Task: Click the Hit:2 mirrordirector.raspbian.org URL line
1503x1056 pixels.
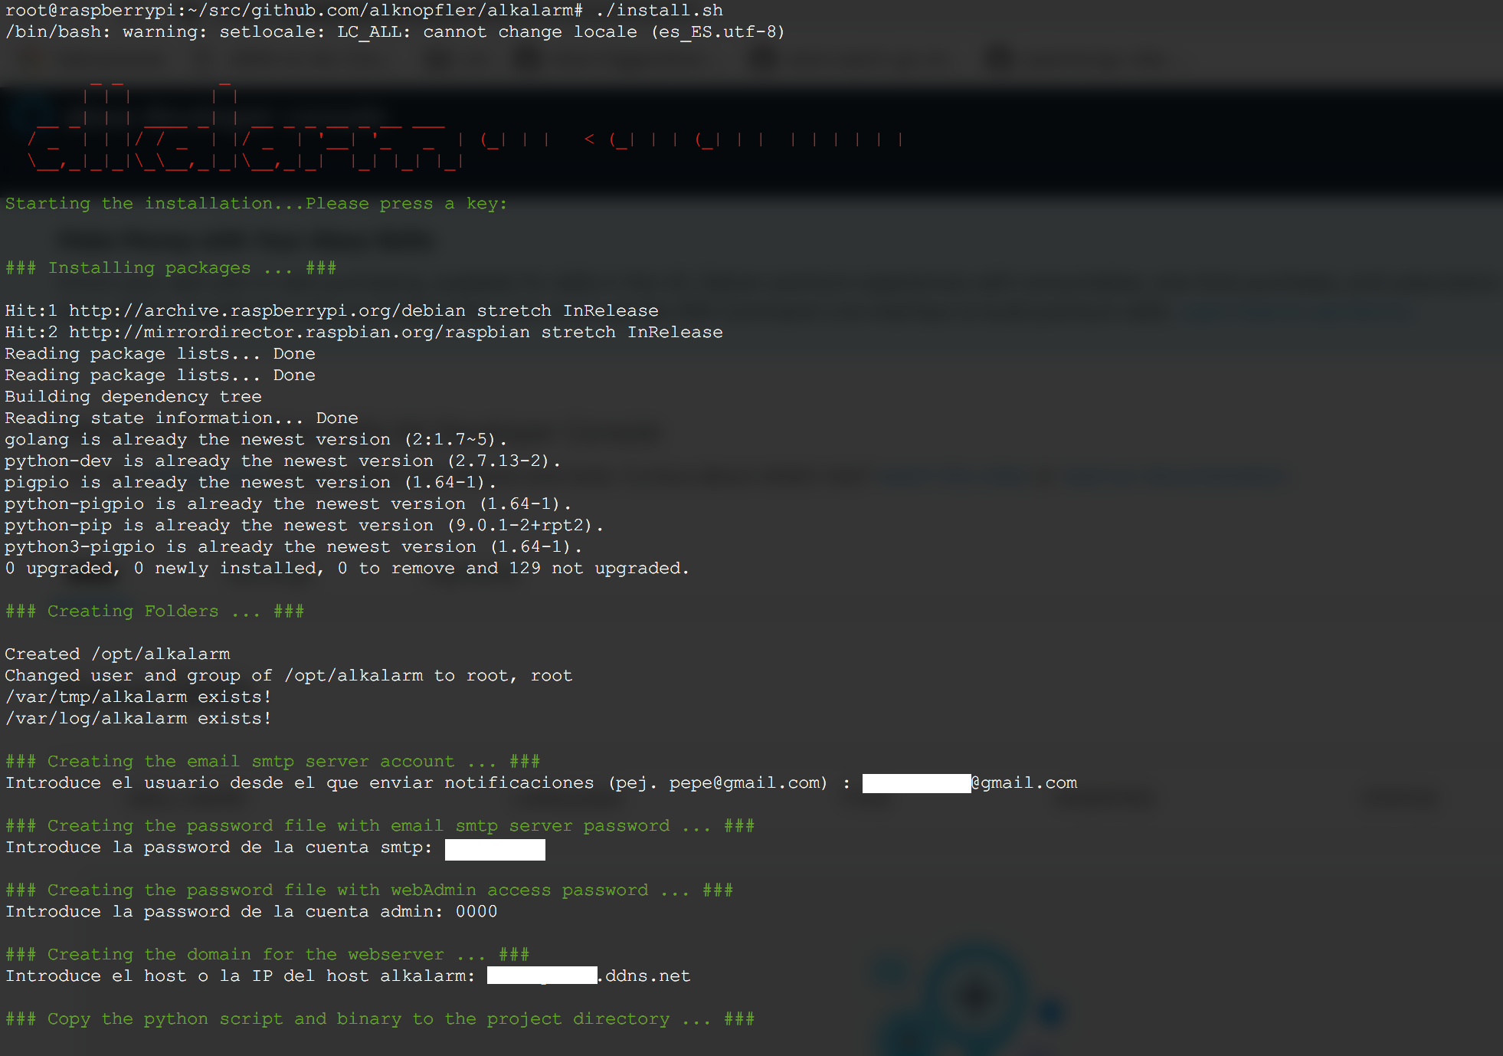Action: 364,333
